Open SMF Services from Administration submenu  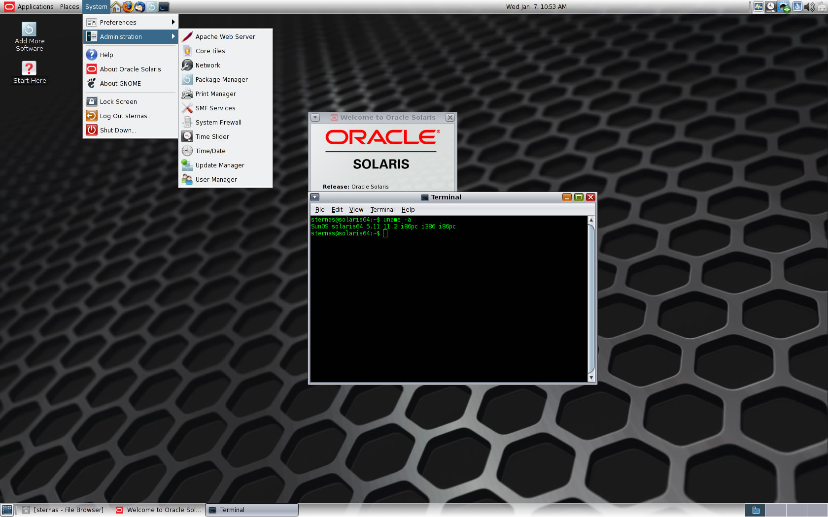pyautogui.click(x=226, y=108)
